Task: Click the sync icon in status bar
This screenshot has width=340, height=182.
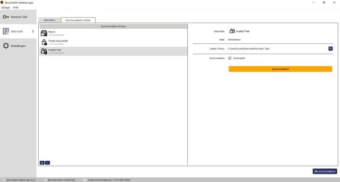Action: coord(85,180)
